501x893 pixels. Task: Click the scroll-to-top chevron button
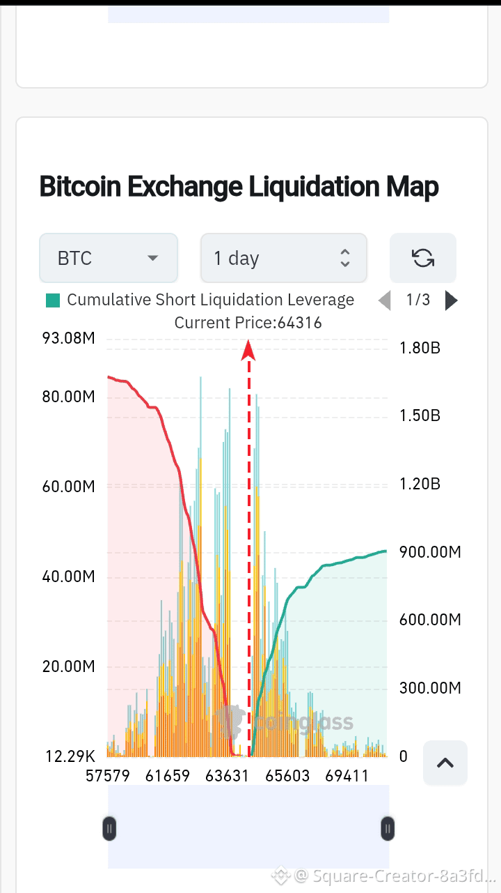point(445,763)
